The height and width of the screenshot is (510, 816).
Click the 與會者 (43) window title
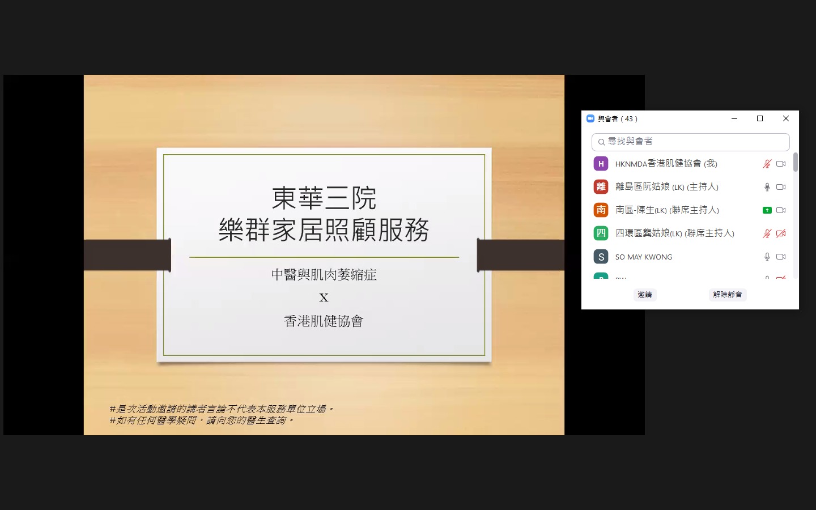618,119
